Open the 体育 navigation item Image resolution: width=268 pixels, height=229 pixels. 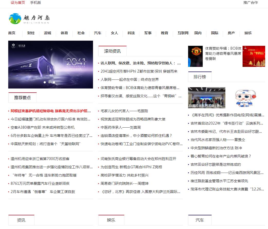pyautogui.click(x=64, y=33)
